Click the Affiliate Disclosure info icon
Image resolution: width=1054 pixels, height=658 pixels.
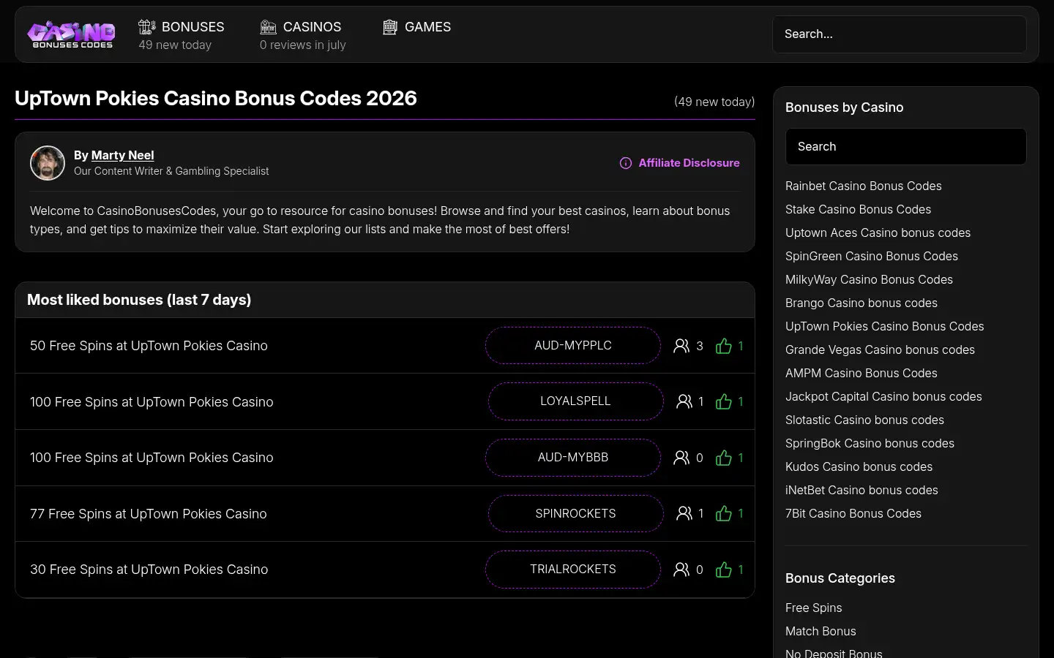(x=626, y=163)
